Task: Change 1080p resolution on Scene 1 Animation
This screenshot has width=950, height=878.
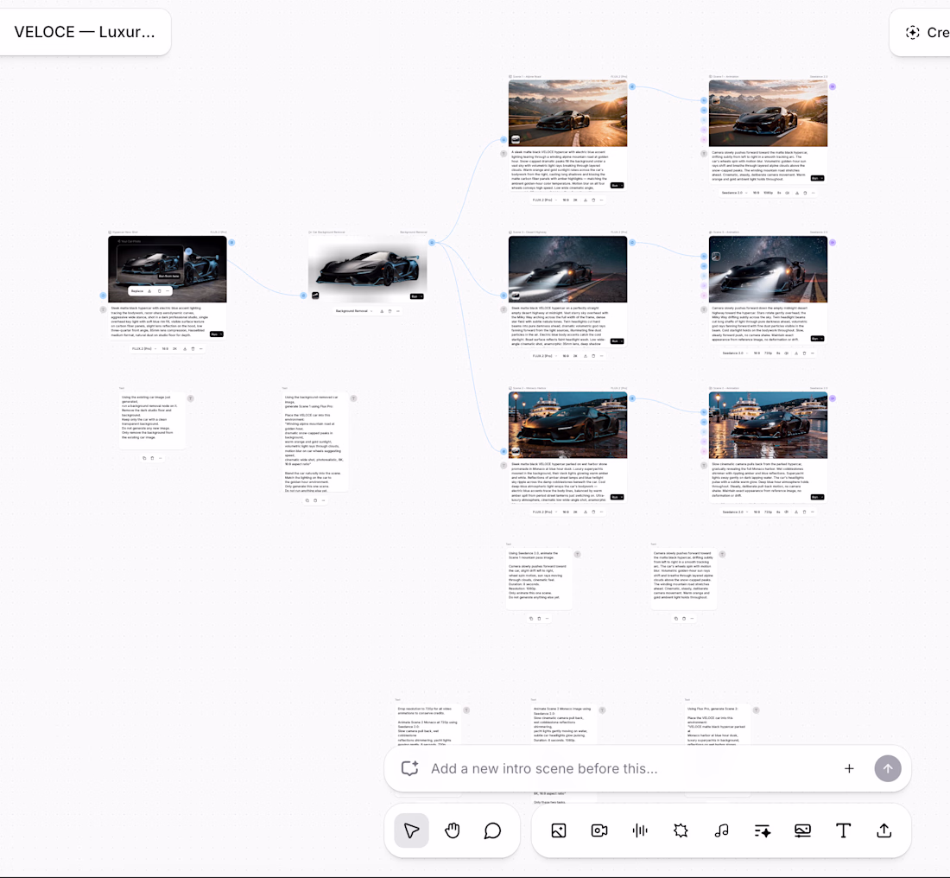Action: 769,193
